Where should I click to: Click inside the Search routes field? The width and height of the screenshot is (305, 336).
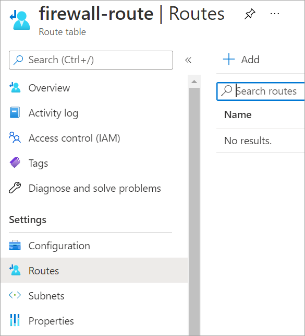[261, 91]
